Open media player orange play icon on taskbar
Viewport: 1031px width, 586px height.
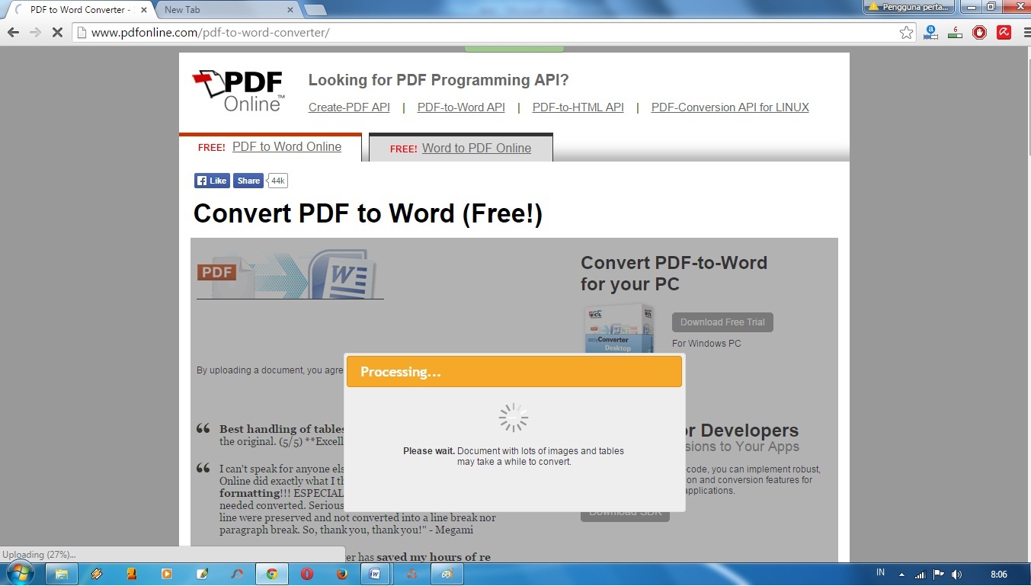pos(167,574)
